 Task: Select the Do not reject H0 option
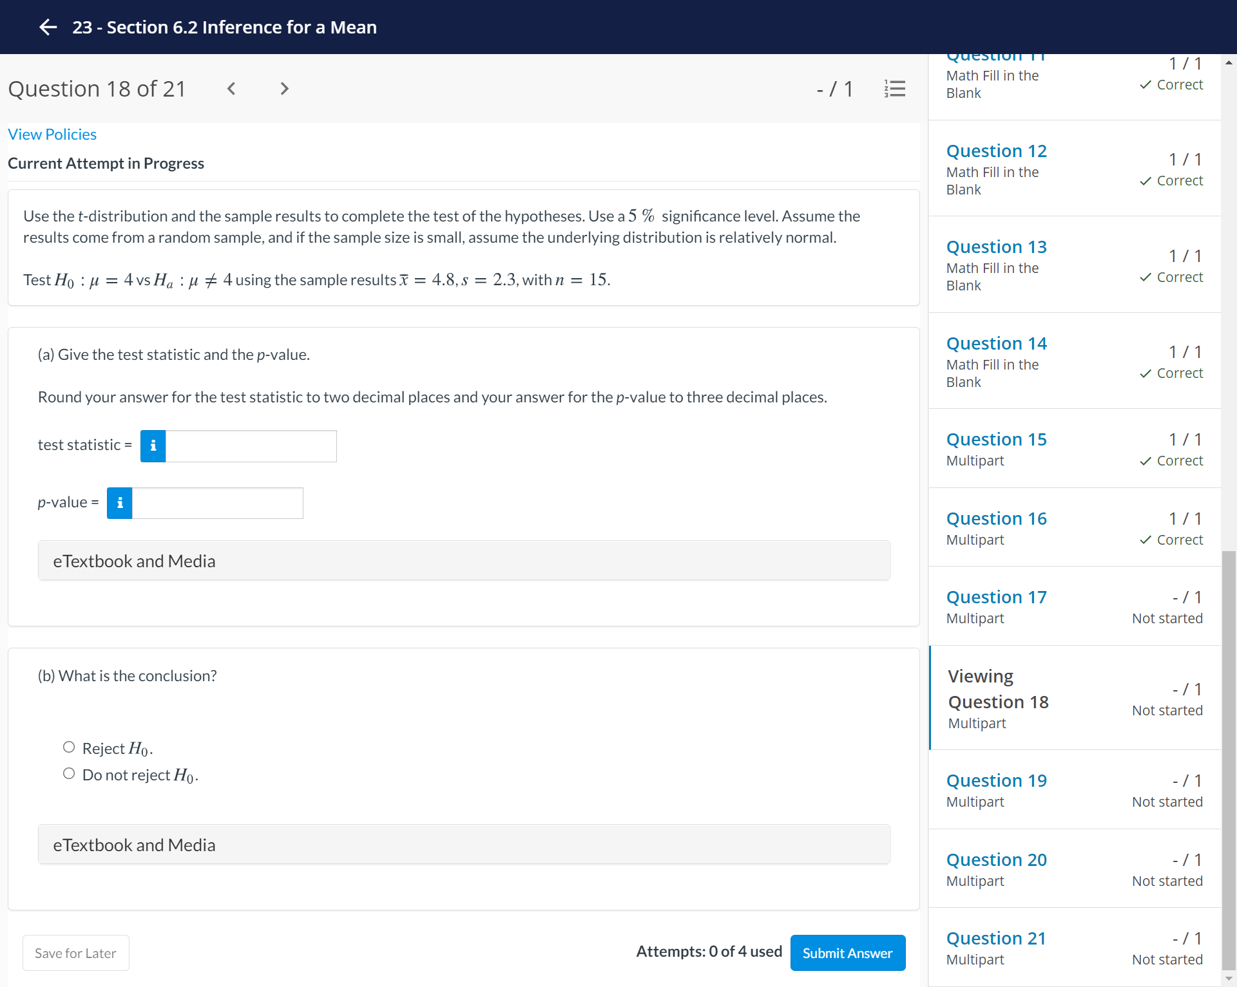click(x=69, y=773)
